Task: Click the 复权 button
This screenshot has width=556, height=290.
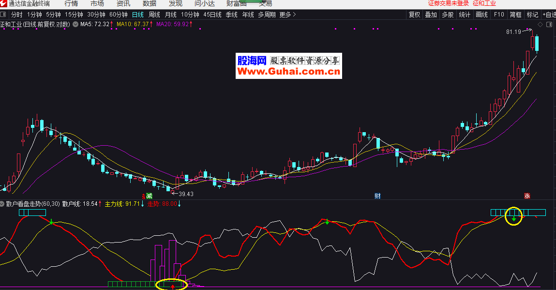Action: coord(415,15)
